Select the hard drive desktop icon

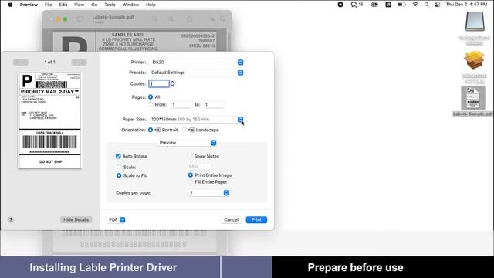click(x=475, y=21)
